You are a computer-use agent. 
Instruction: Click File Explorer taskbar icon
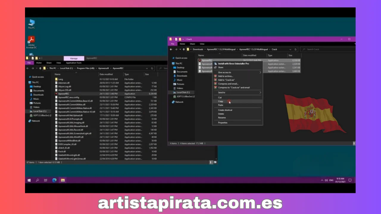click(x=63, y=180)
